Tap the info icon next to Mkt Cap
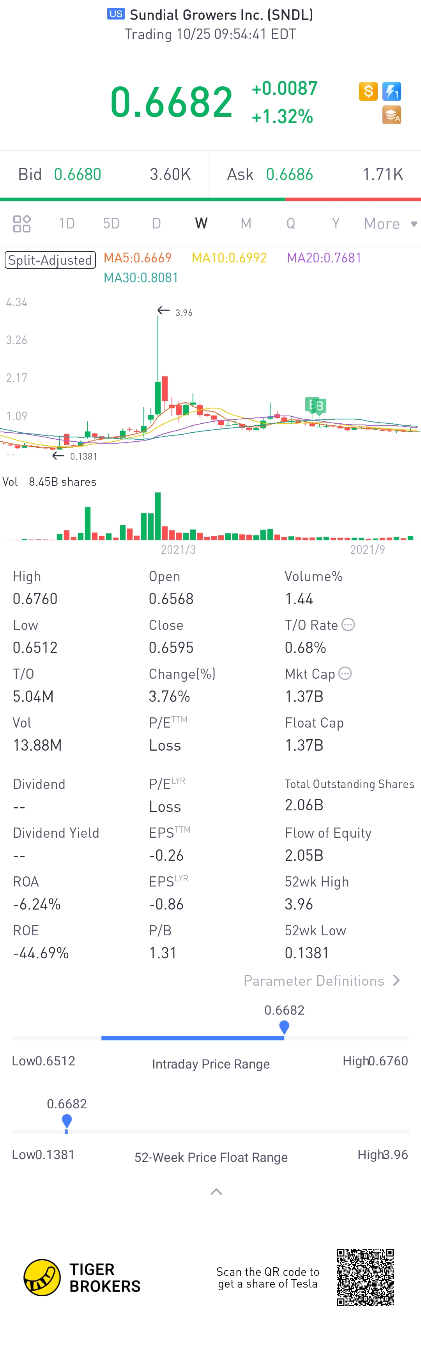The image size is (421, 1345). [345, 674]
